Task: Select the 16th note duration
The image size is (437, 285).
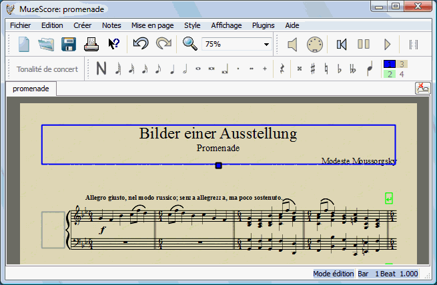Action: pos(145,69)
